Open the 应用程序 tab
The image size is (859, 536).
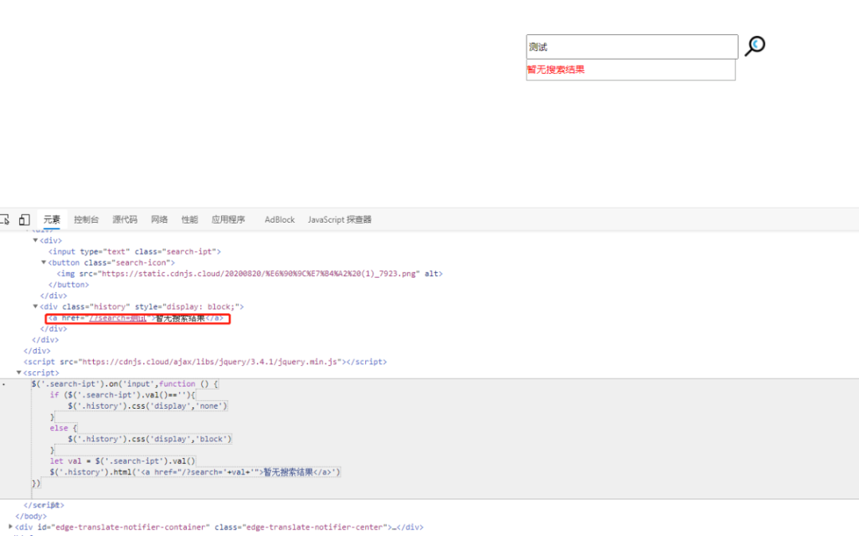click(228, 219)
